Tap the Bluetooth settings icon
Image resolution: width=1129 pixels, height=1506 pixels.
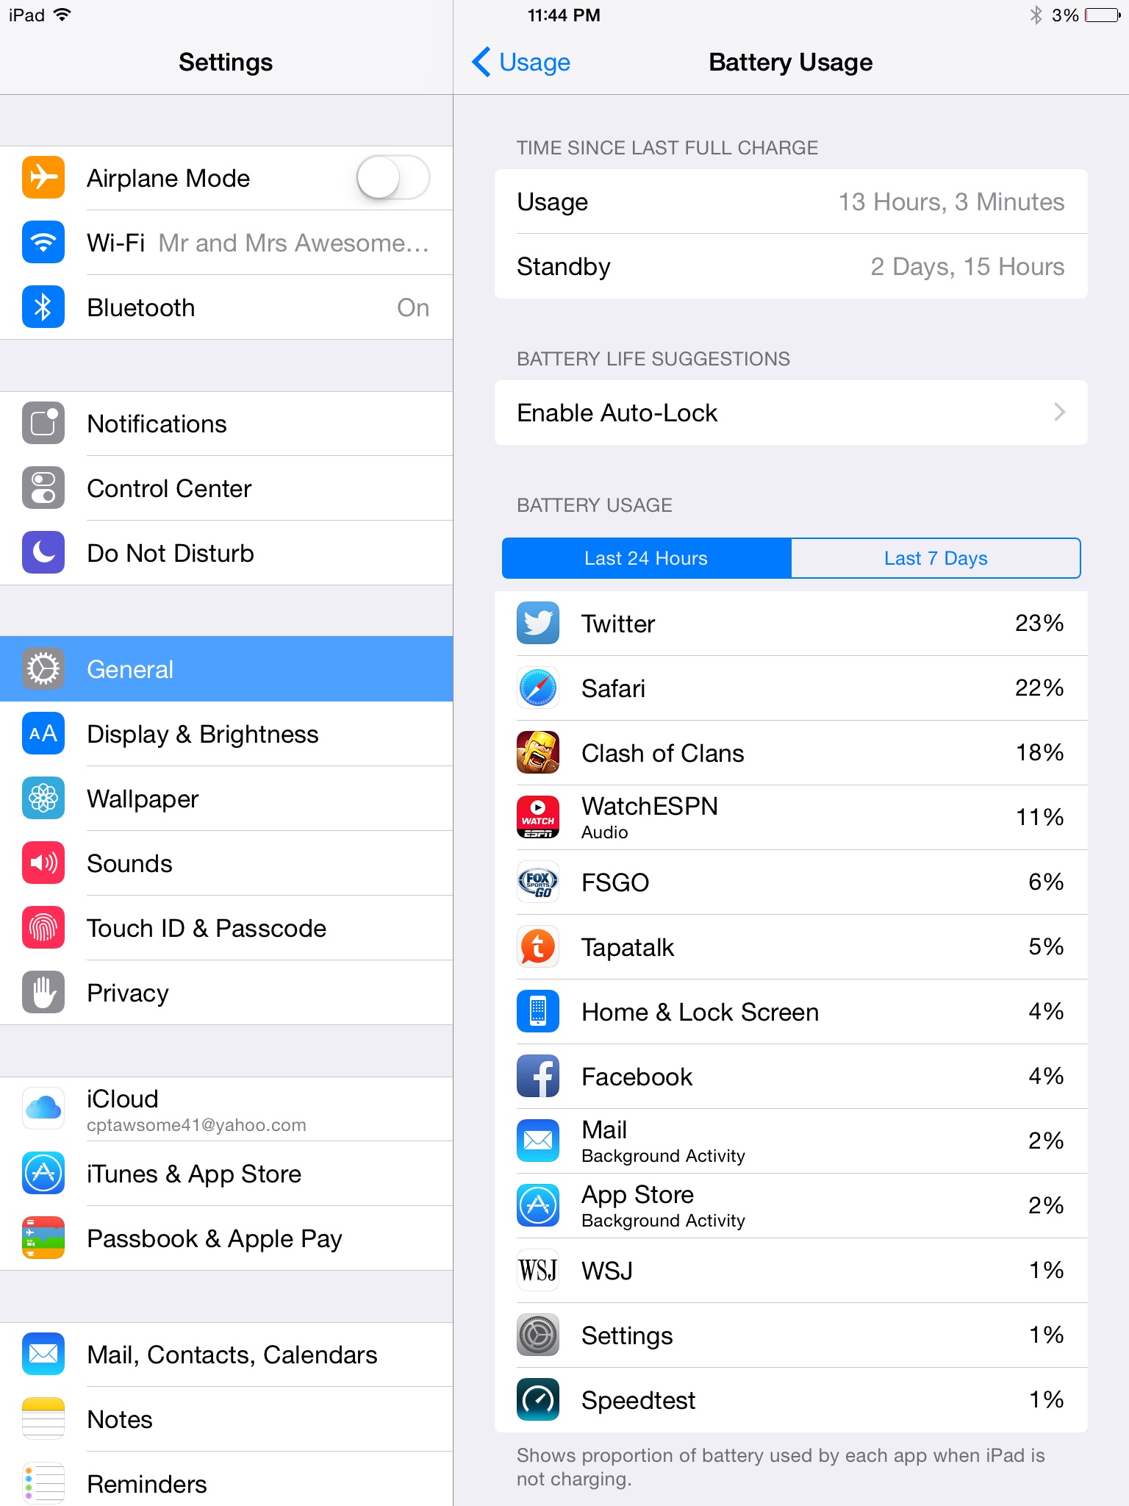[43, 307]
